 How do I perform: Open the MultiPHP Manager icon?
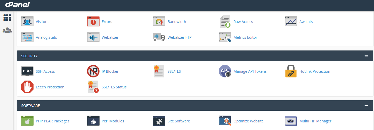(291, 121)
